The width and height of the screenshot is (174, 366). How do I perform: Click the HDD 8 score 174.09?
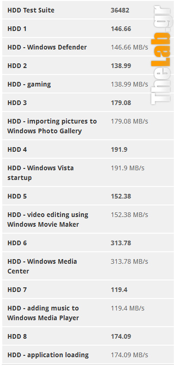tap(121, 336)
